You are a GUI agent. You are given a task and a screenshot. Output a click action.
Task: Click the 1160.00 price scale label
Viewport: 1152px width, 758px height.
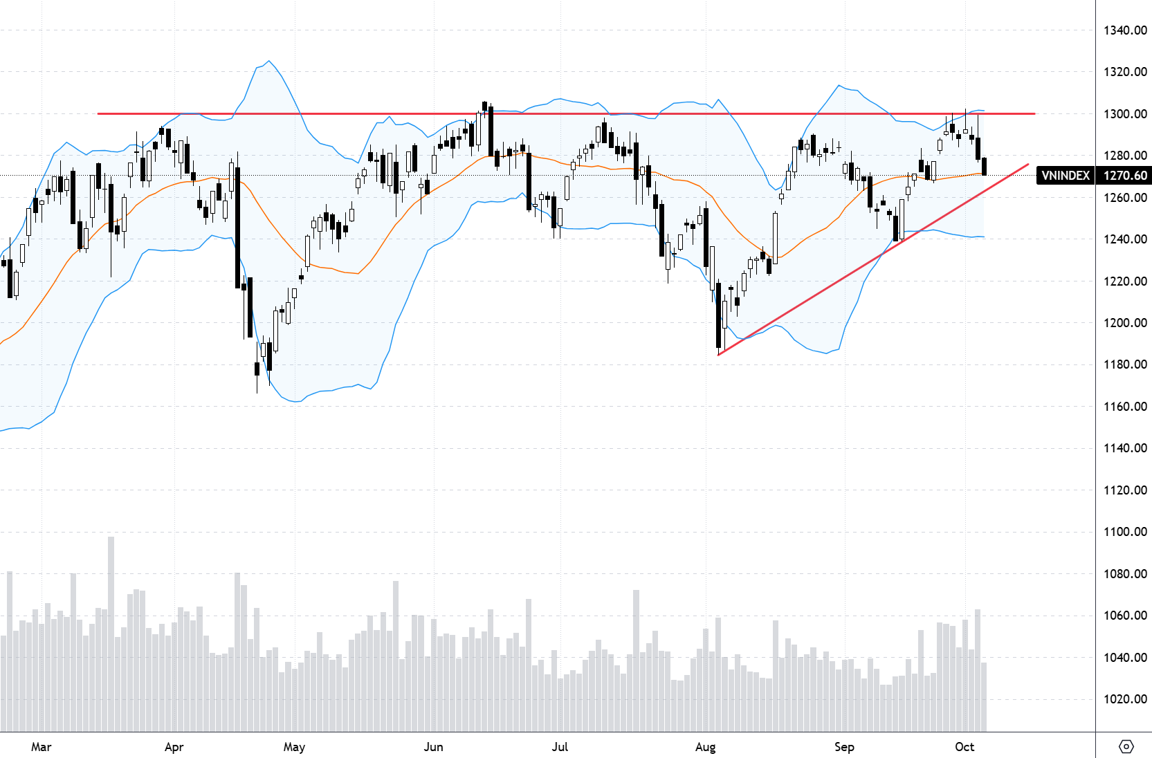[1125, 407]
